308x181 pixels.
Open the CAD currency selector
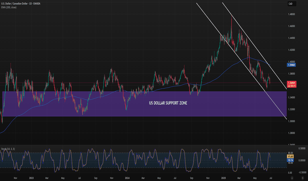tap(291, 4)
